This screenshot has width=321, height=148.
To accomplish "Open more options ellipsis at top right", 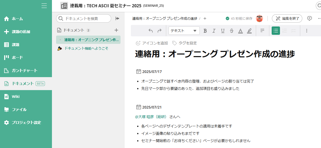I will tap(319, 18).
